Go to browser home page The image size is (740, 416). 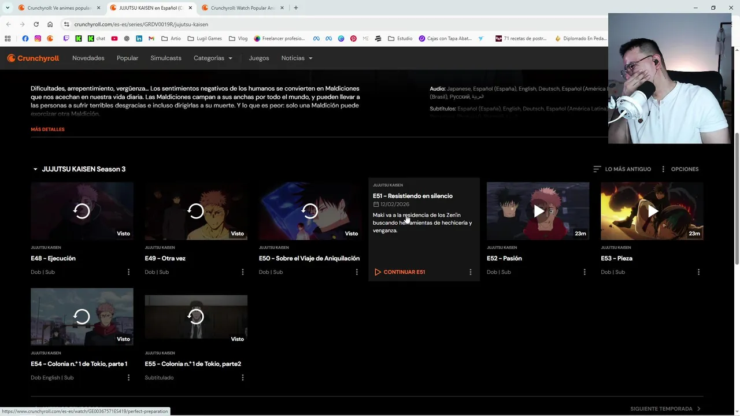(50, 24)
